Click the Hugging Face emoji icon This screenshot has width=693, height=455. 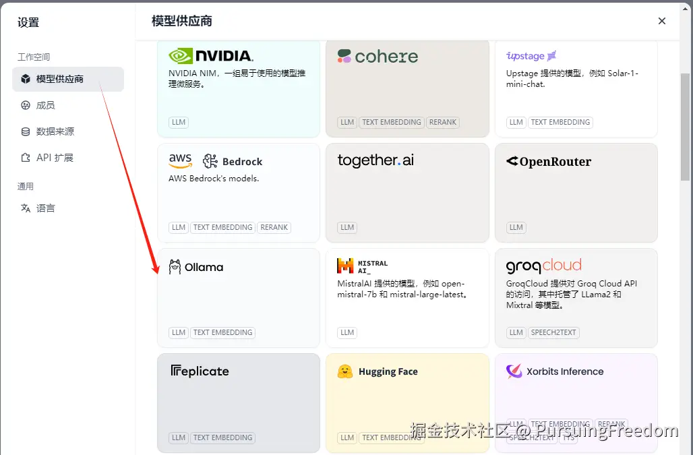pyautogui.click(x=344, y=371)
